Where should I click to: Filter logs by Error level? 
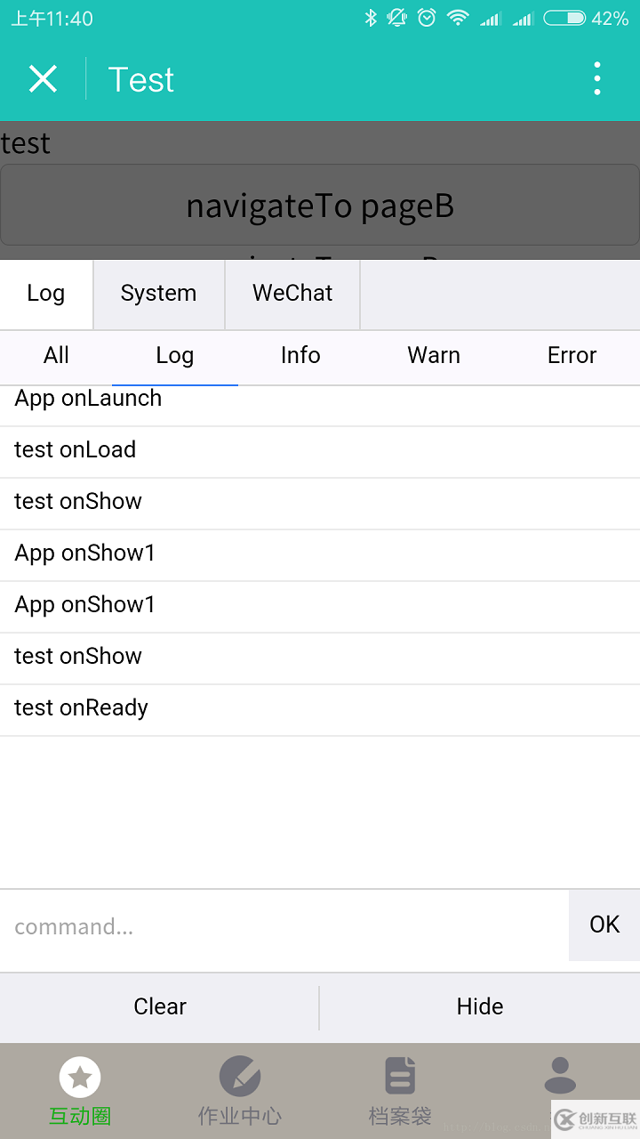pos(572,356)
